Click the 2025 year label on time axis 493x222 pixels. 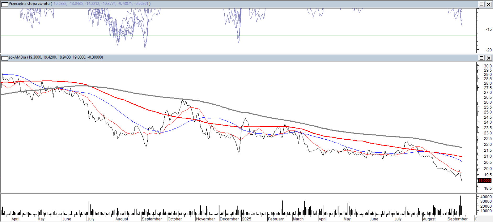[x=247, y=219]
